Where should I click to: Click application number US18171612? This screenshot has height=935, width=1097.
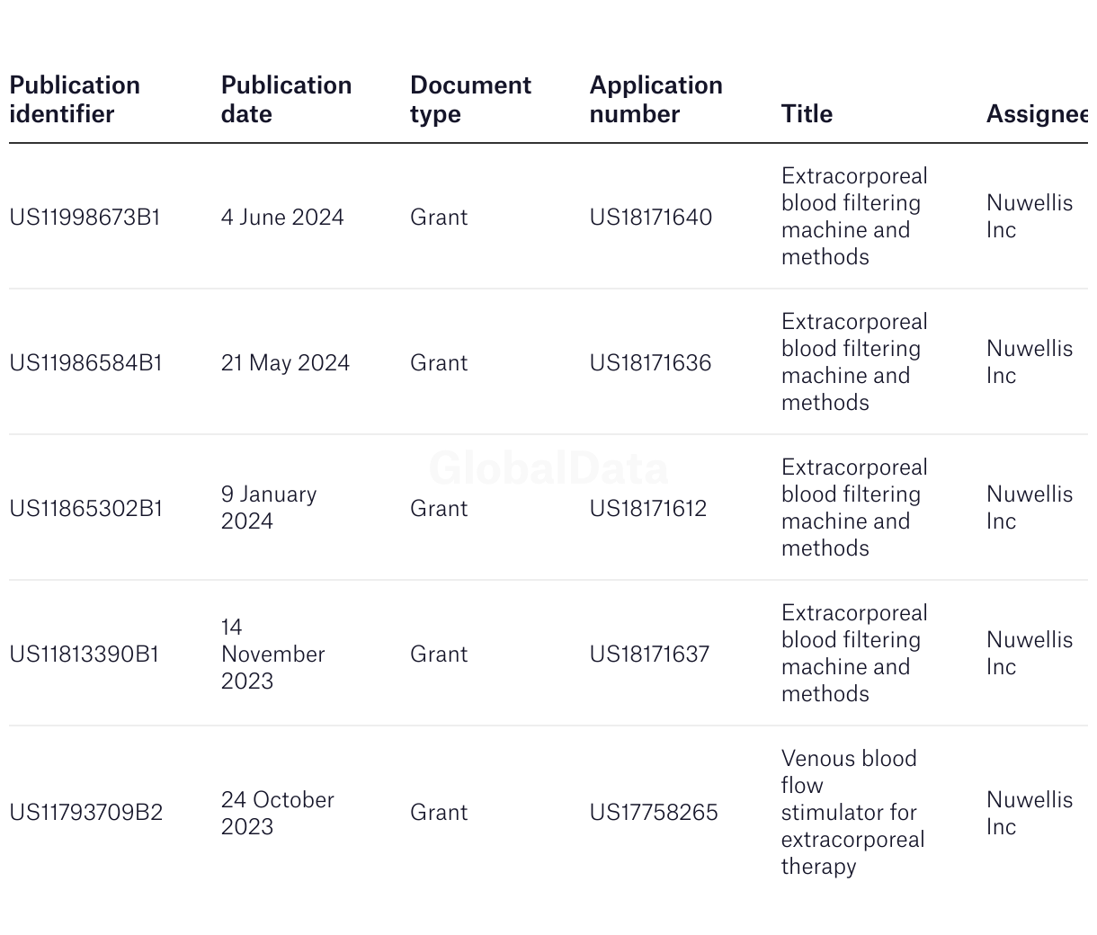(x=647, y=508)
